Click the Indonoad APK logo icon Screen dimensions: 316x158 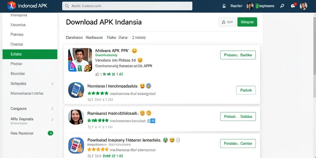coord(11,6)
